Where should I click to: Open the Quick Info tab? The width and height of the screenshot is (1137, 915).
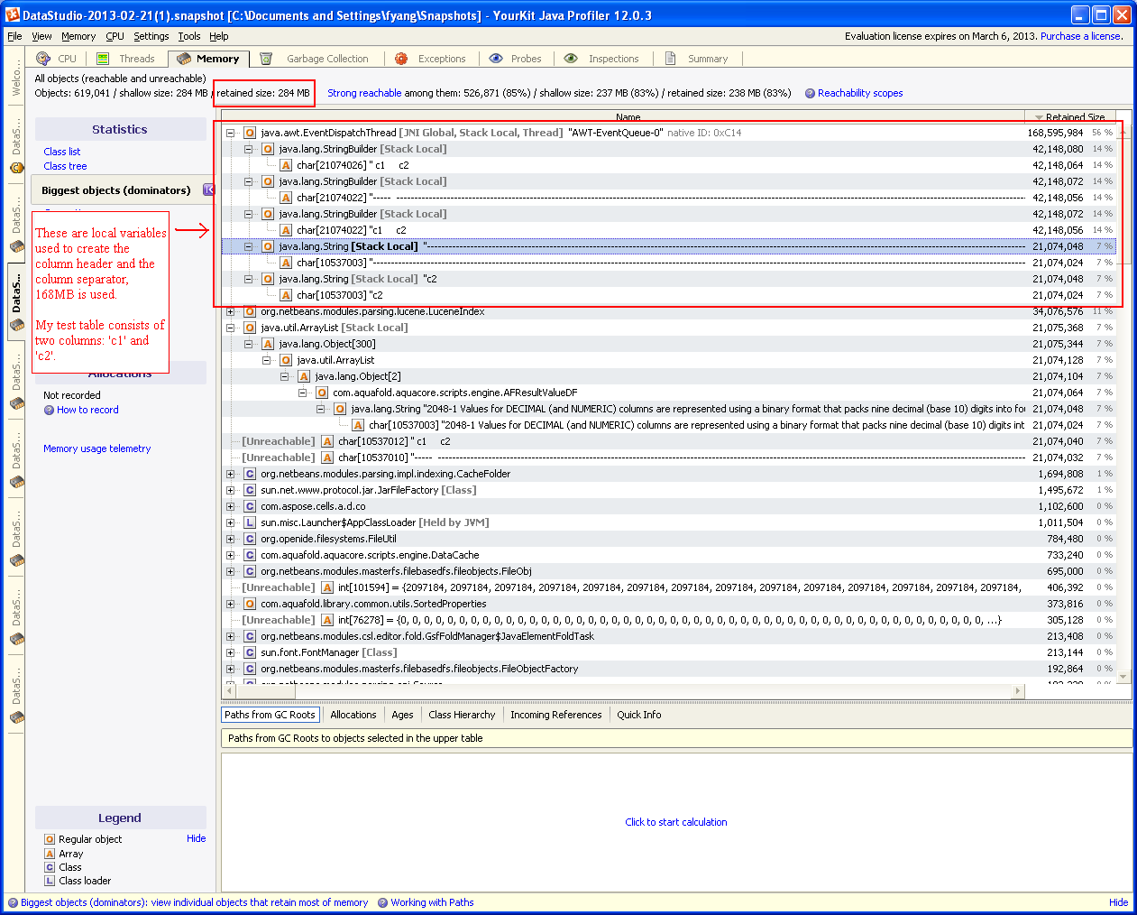[639, 715]
